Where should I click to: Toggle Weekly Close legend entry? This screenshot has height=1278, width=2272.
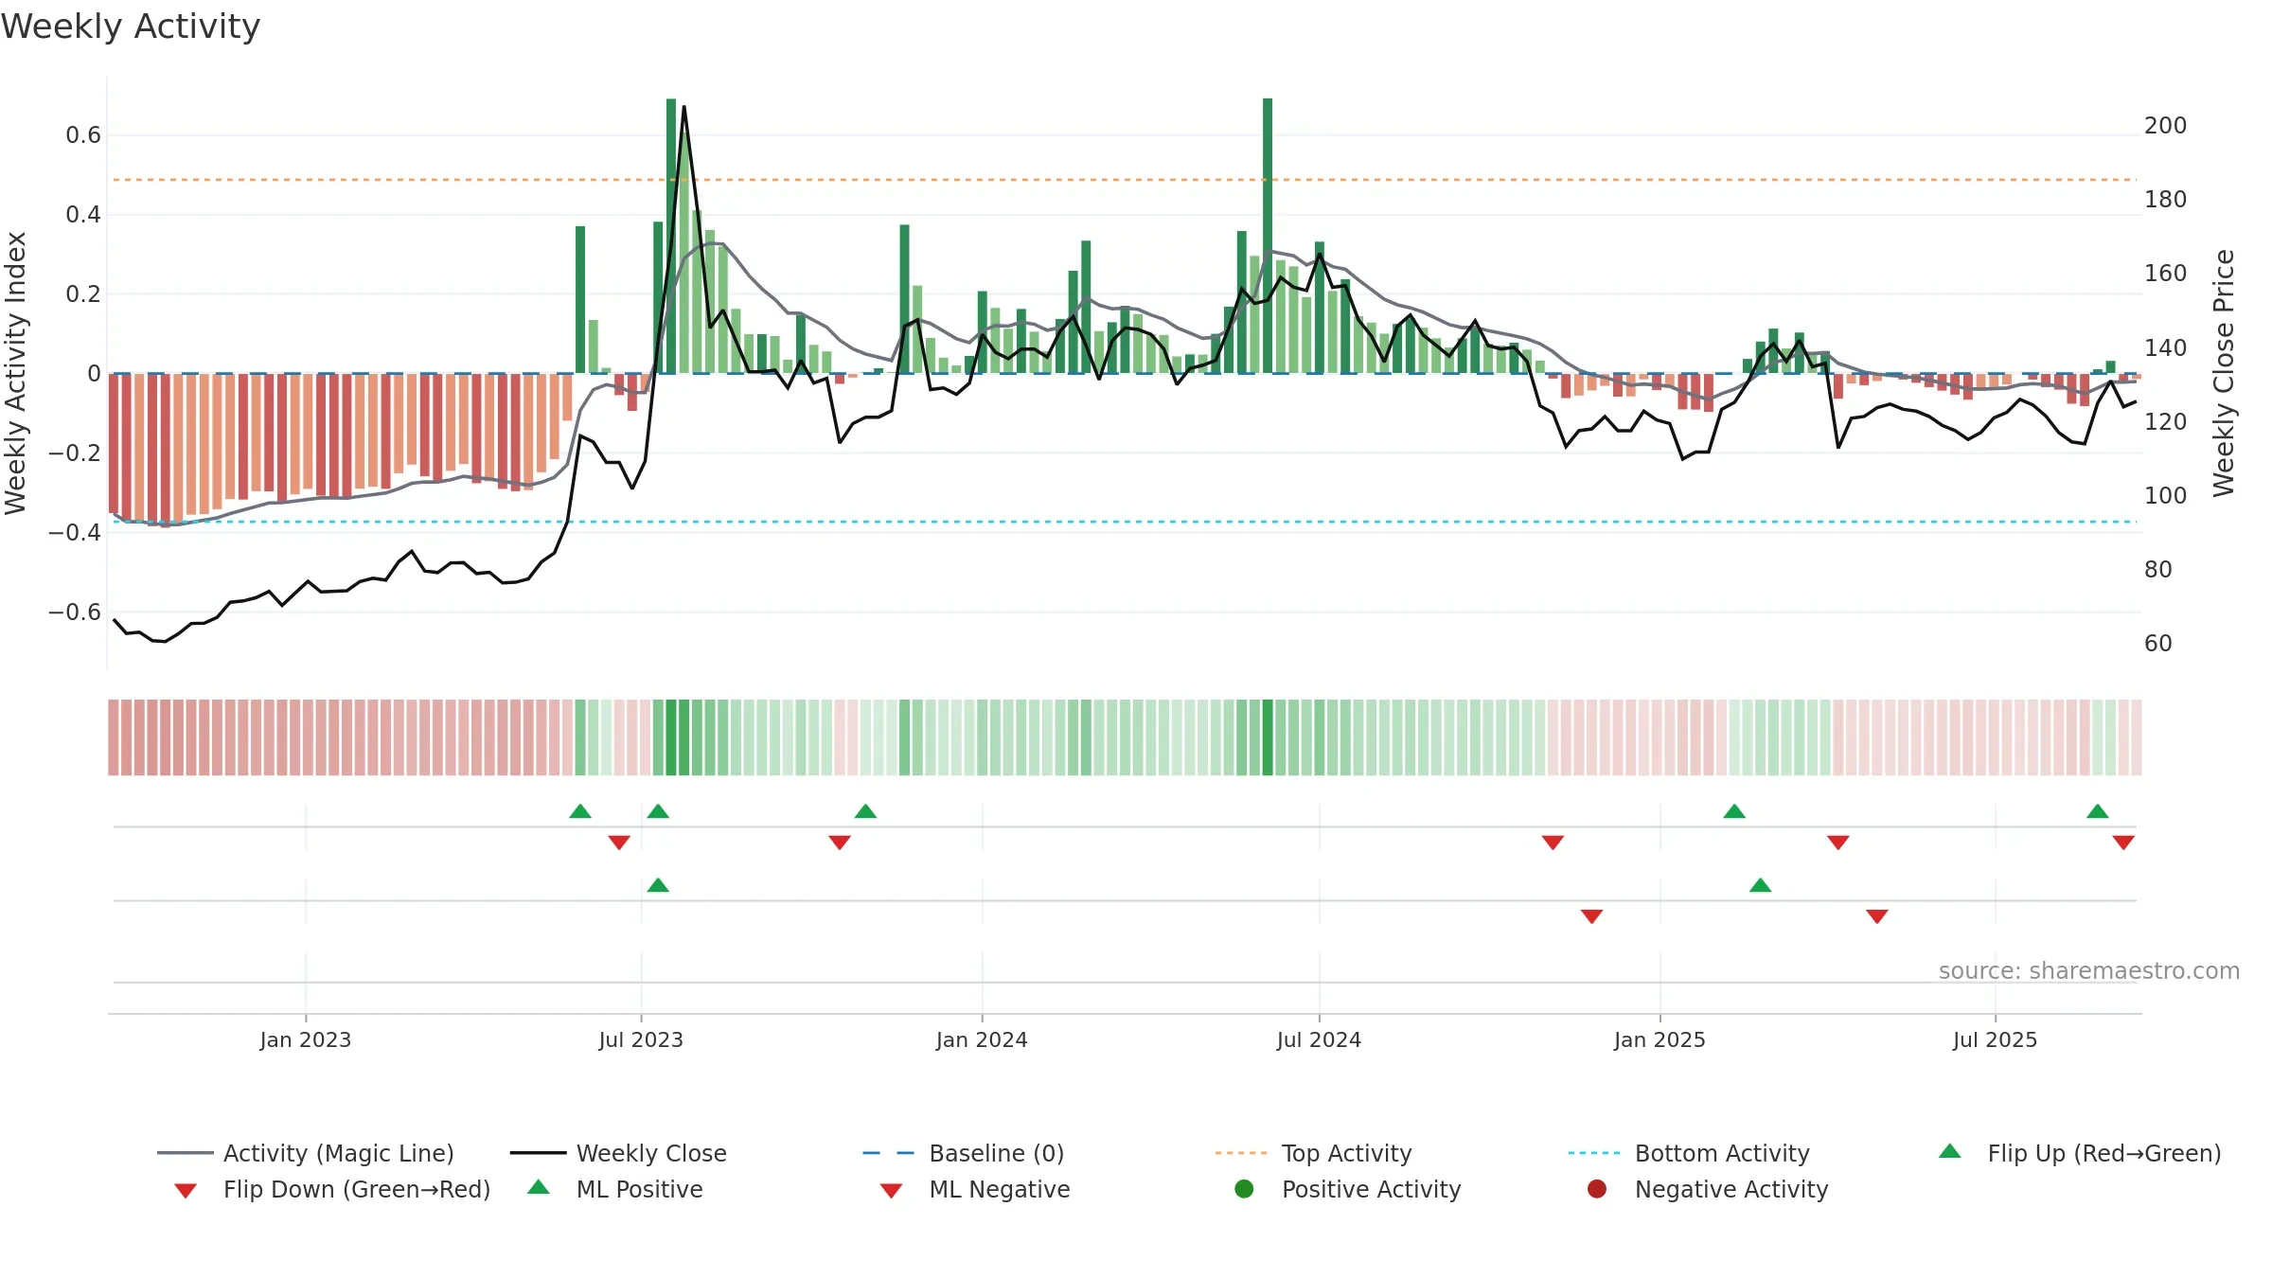pyautogui.click(x=618, y=1153)
